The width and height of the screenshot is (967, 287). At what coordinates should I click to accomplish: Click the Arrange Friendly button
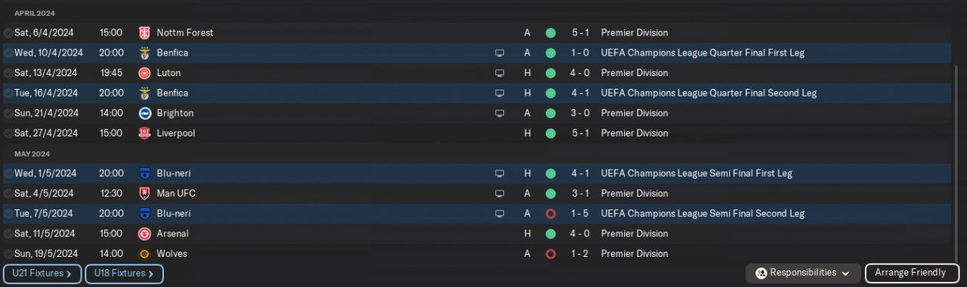click(912, 273)
